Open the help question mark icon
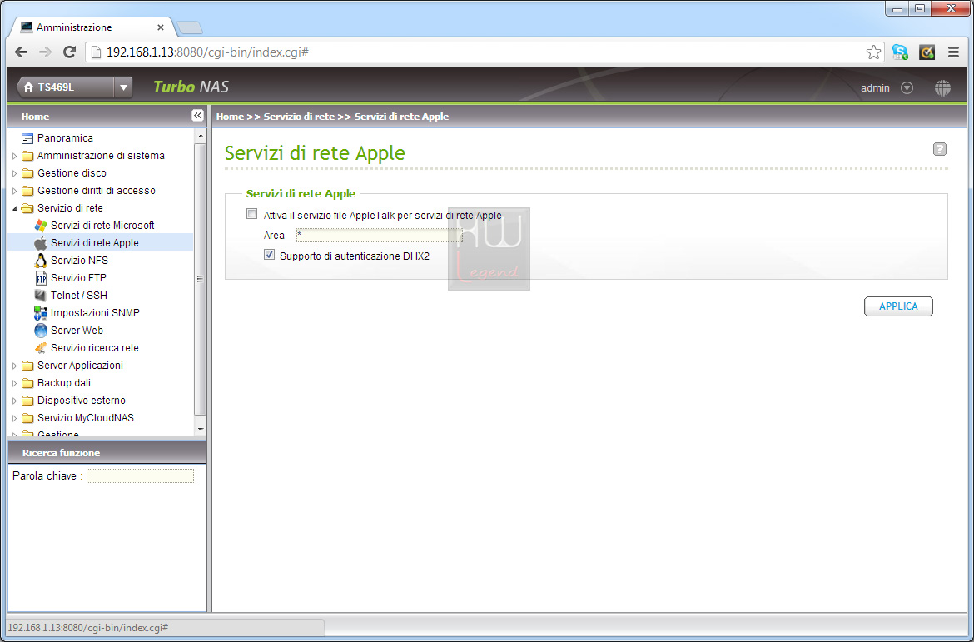Screen dimensions: 974x642 click(940, 149)
